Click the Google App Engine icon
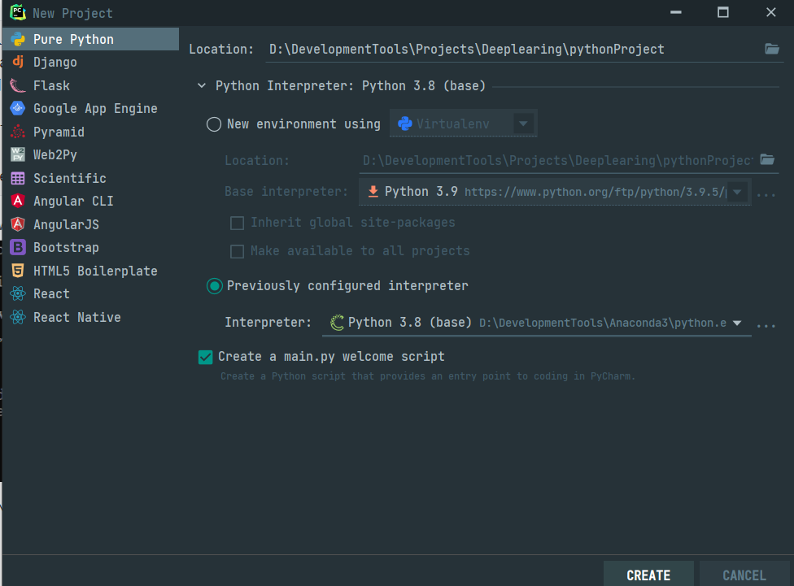 18,108
